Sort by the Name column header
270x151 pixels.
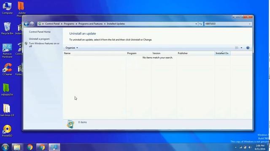94,53
